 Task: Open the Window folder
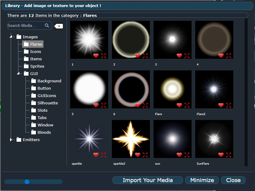tap(42, 125)
